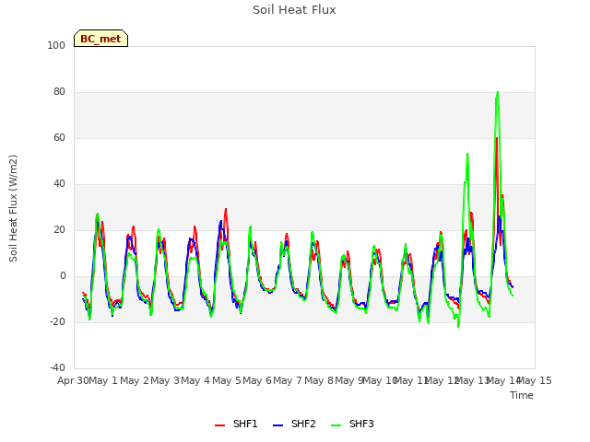Toggle the SHF3 legend entry
Viewport: 590px width, 442px height.
click(x=352, y=424)
